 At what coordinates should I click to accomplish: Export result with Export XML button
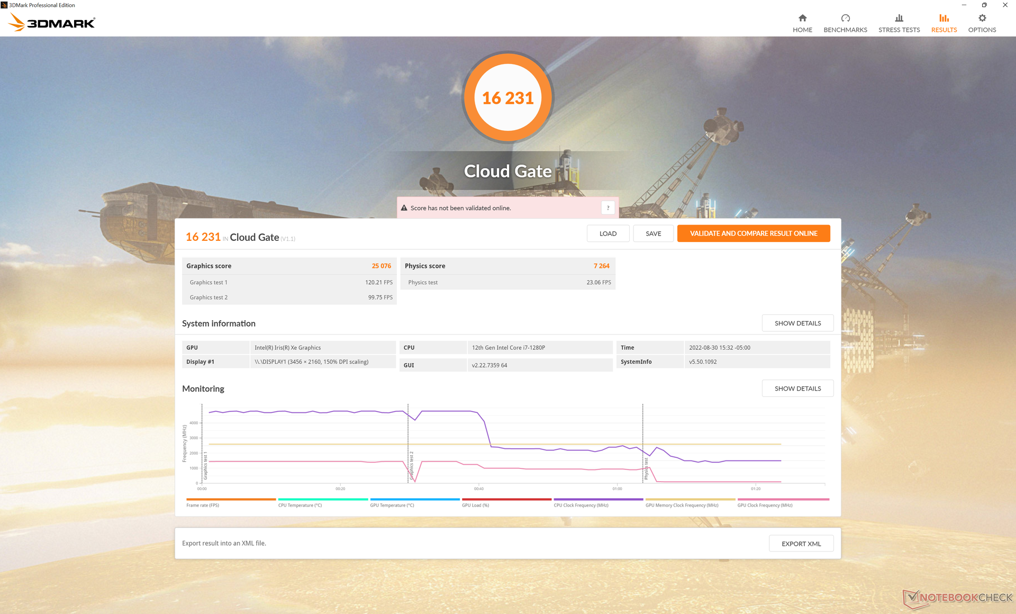tap(801, 544)
